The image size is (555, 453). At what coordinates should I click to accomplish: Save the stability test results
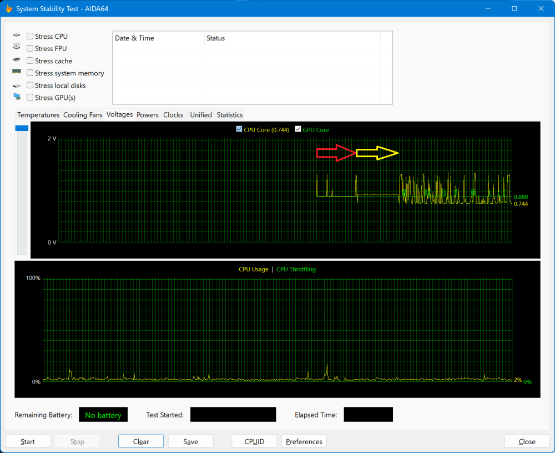pos(190,441)
